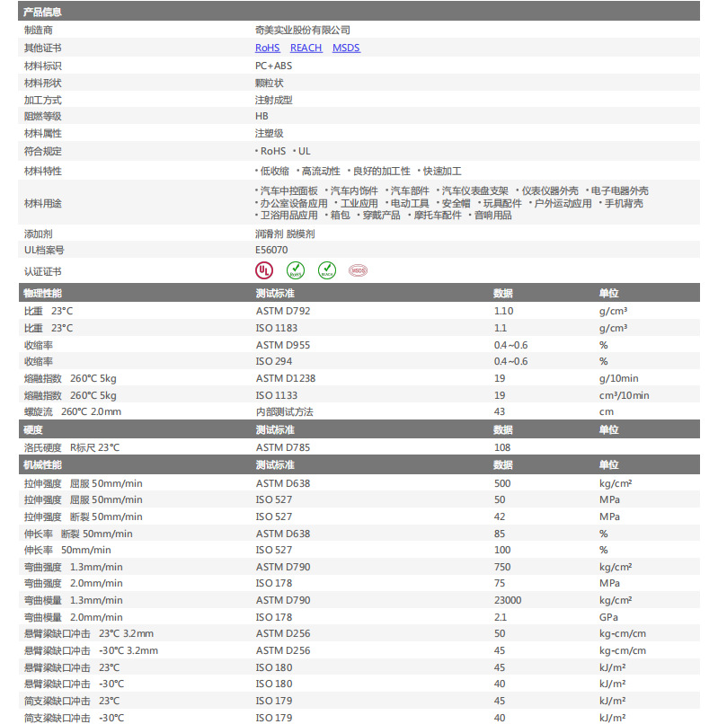The width and height of the screenshot is (718, 724).
Task: Click the additive value 润滑剂 脱模剂
Action: [285, 234]
